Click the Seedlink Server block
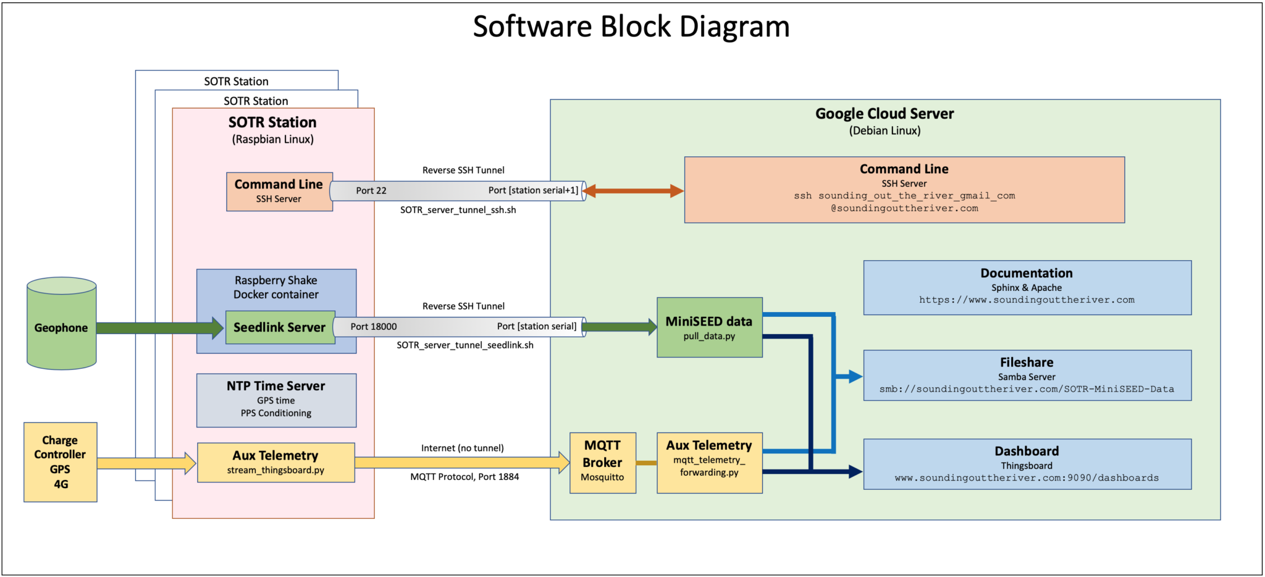This screenshot has width=1265, height=577. click(x=279, y=327)
